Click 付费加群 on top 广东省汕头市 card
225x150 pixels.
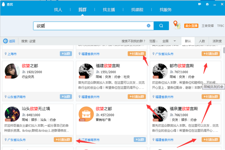tap(211, 54)
